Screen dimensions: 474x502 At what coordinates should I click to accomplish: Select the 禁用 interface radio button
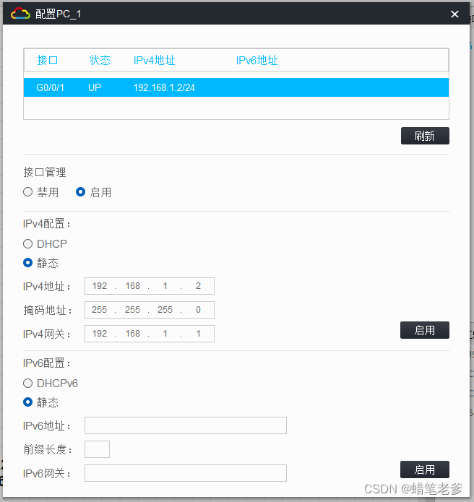coord(28,192)
